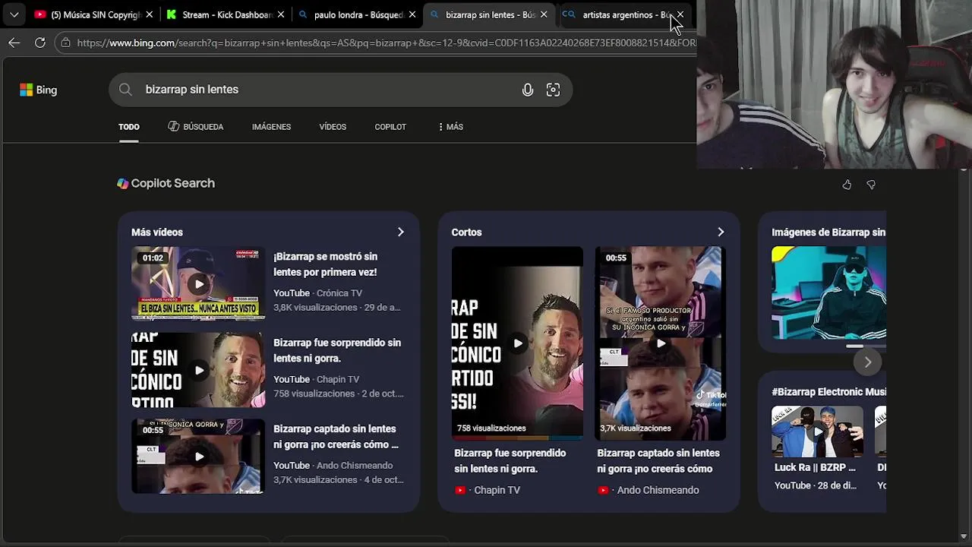Close the paulo londra tab
Viewport: 972px width, 547px height.
tap(412, 14)
